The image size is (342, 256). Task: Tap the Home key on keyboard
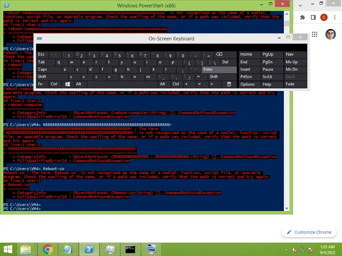tap(249, 54)
